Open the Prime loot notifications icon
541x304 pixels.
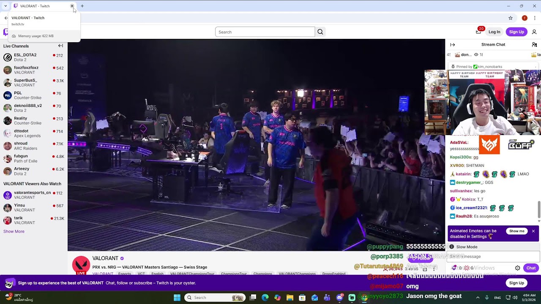click(x=478, y=32)
